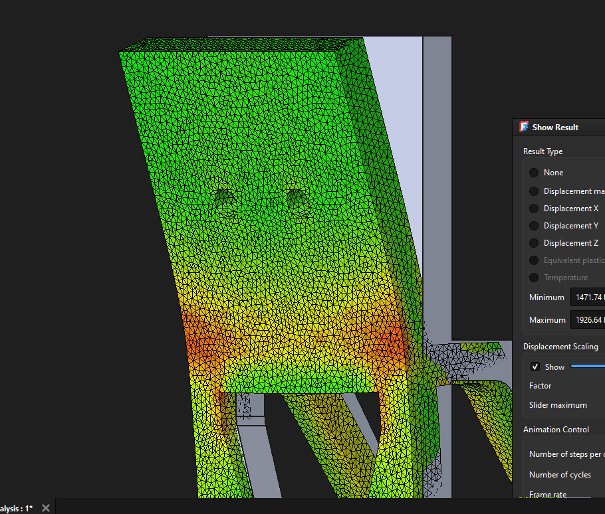Select the None result type
The height and width of the screenshot is (514, 605).
(x=534, y=173)
